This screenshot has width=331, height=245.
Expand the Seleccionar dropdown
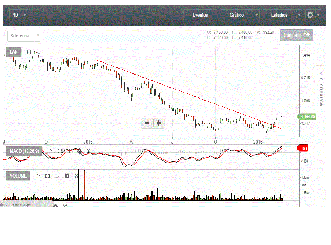click(x=38, y=36)
